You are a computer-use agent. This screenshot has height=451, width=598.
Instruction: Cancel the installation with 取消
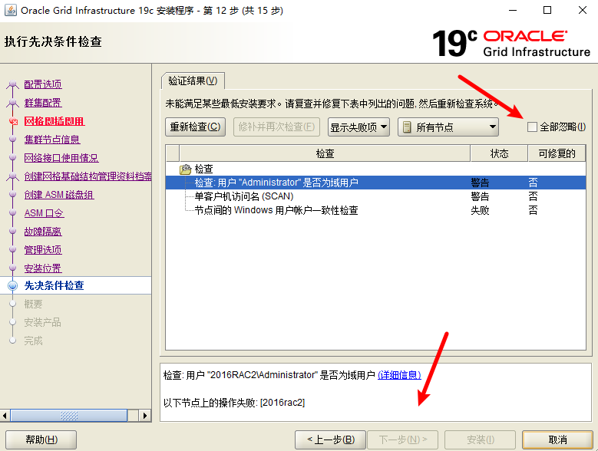coord(557,439)
